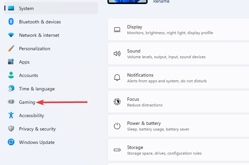Open Sound settings
The width and height of the screenshot is (249, 165).
click(x=178, y=54)
